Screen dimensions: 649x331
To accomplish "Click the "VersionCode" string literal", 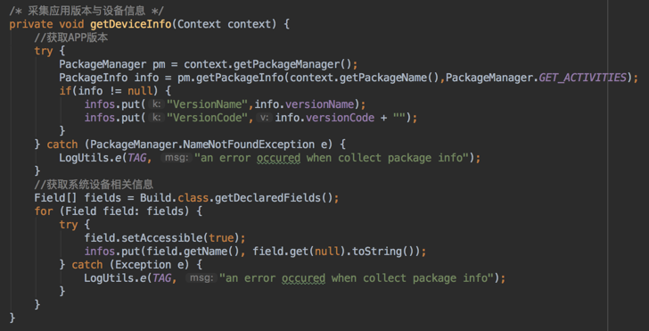I will (x=208, y=118).
